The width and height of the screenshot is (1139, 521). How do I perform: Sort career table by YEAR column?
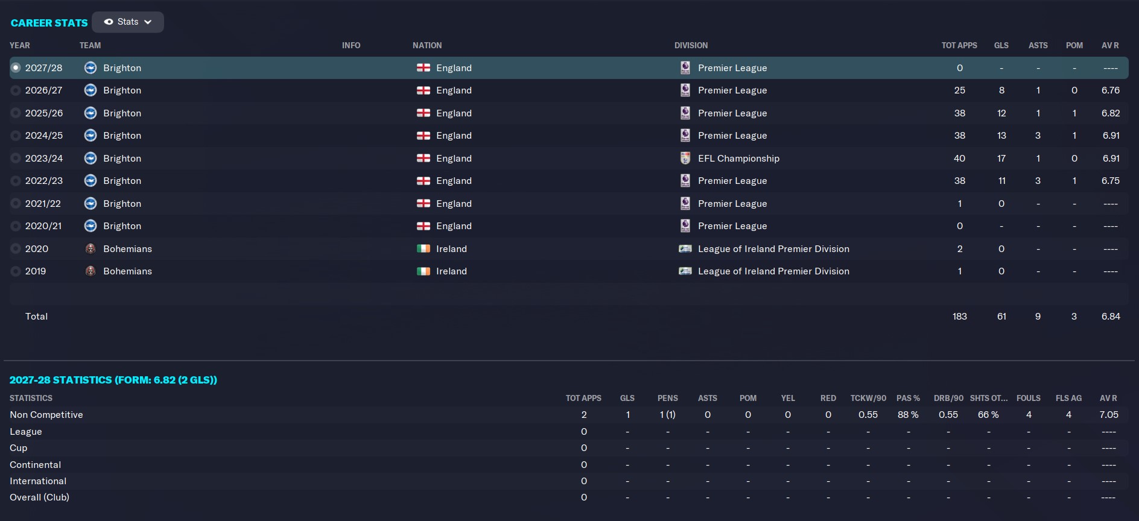20,45
